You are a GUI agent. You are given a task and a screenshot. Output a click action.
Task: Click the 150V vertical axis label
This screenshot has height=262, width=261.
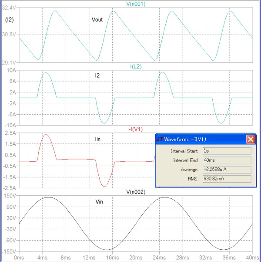(x=10, y=195)
